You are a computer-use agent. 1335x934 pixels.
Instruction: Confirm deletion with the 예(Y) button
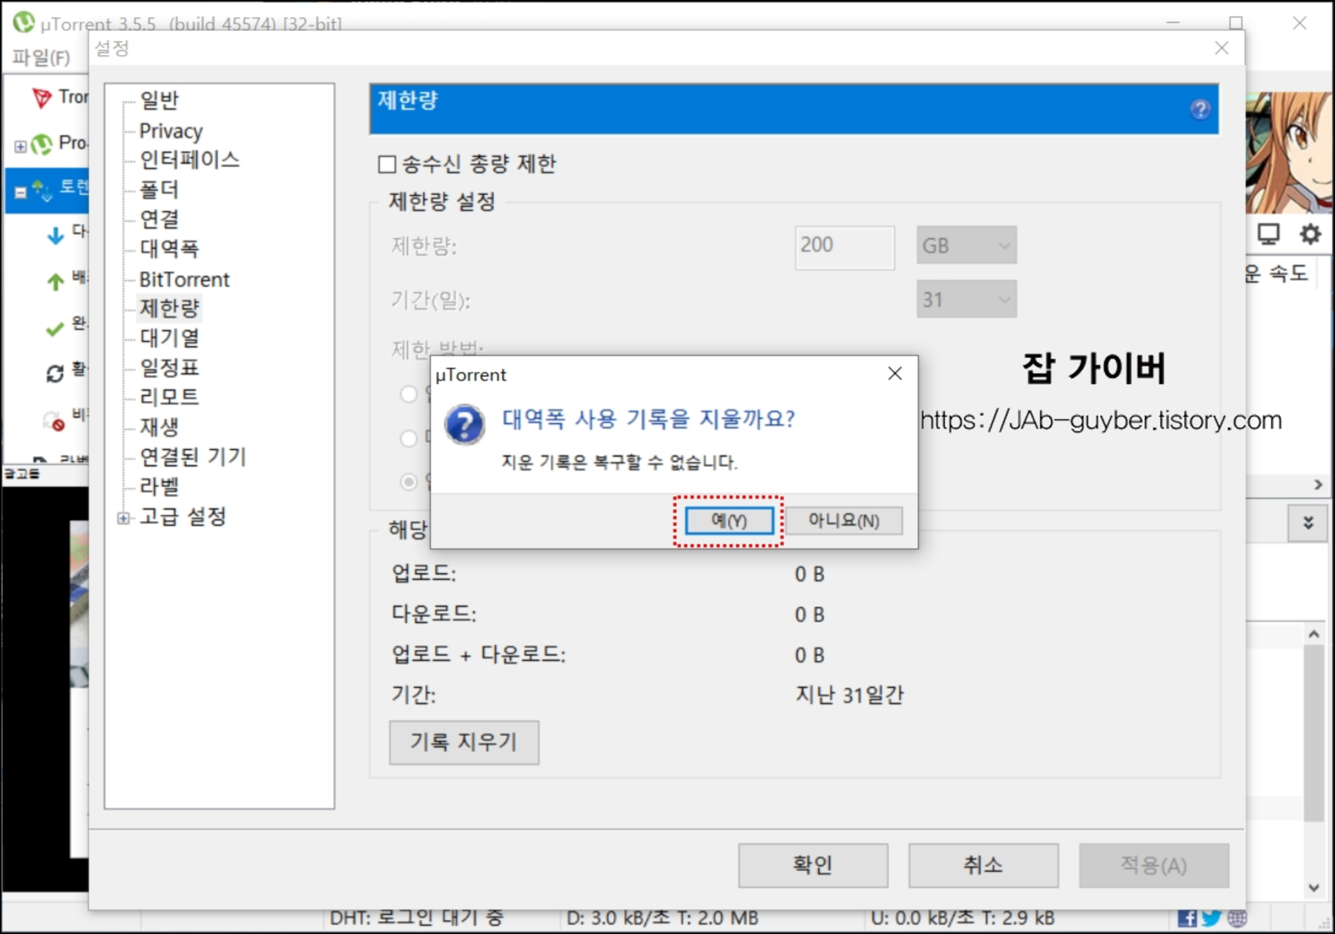tap(729, 520)
